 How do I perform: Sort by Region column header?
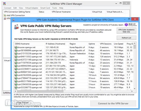coord(78,44)
